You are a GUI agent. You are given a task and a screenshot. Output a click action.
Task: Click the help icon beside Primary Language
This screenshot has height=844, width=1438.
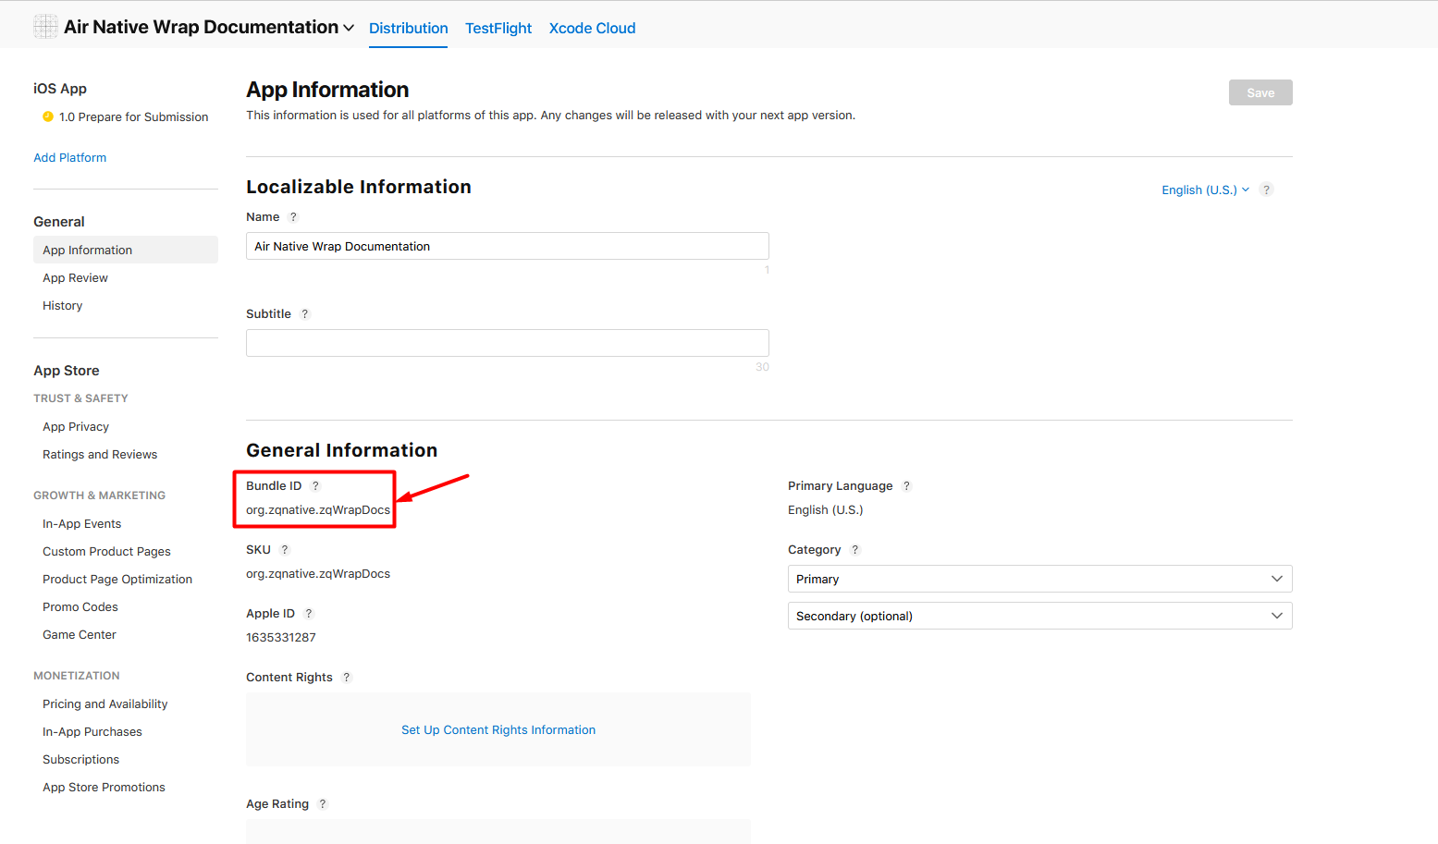coord(906,486)
